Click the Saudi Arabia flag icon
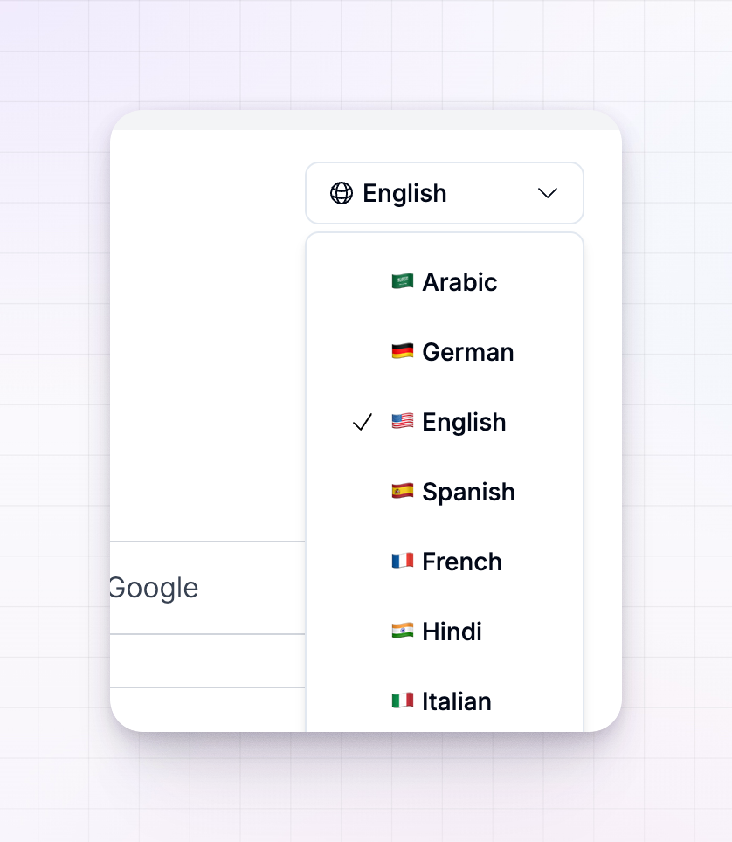Screen dimensions: 732x842 pos(403,282)
